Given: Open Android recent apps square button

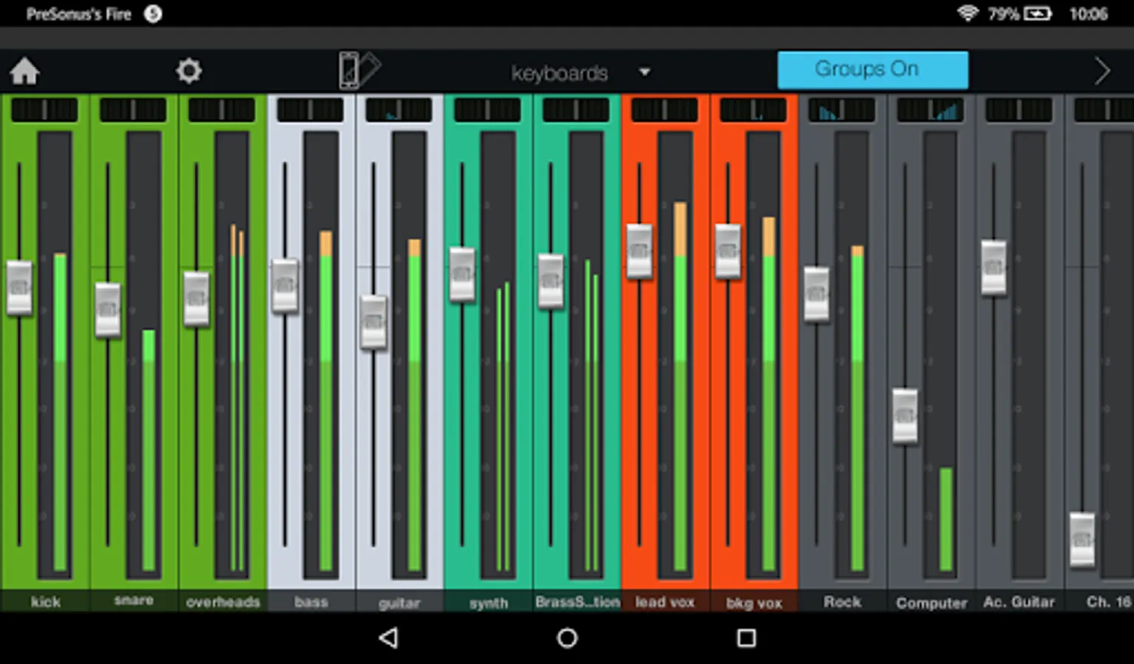Looking at the screenshot, I should tap(746, 638).
